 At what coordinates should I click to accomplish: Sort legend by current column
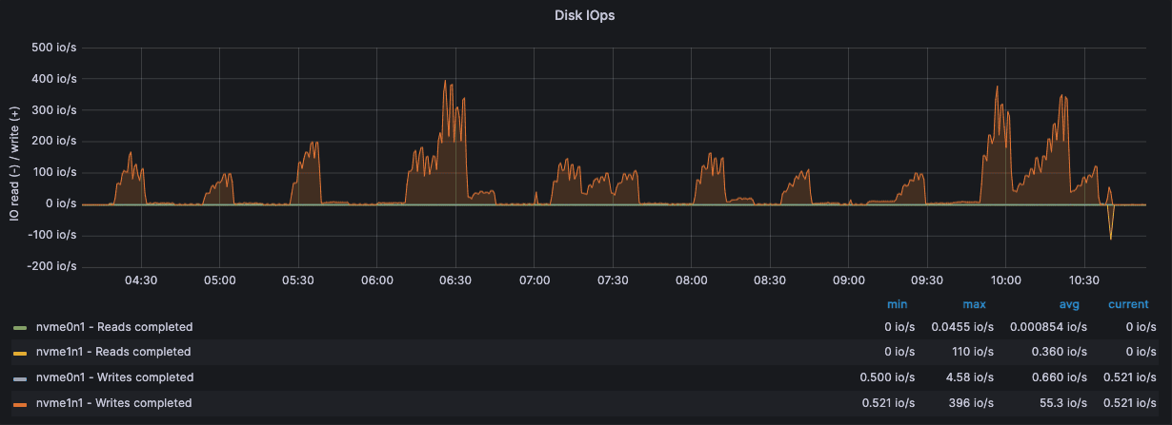coord(1128,304)
